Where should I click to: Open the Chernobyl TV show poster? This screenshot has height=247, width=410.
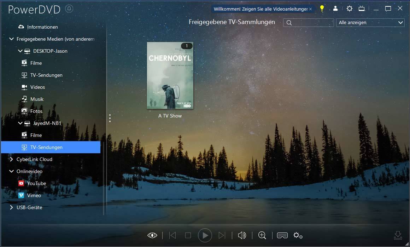point(170,76)
